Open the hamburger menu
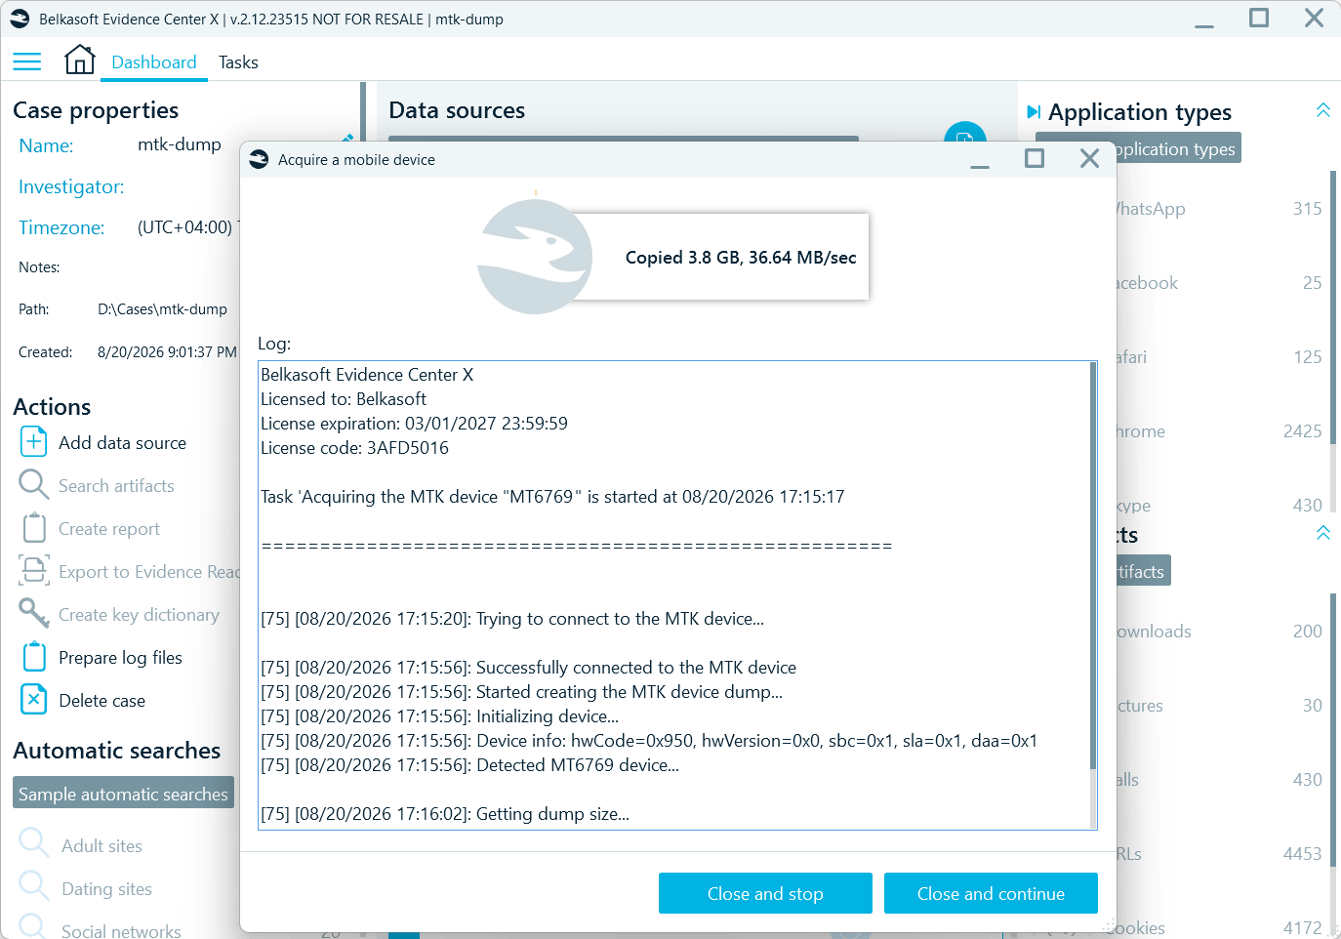 26,61
